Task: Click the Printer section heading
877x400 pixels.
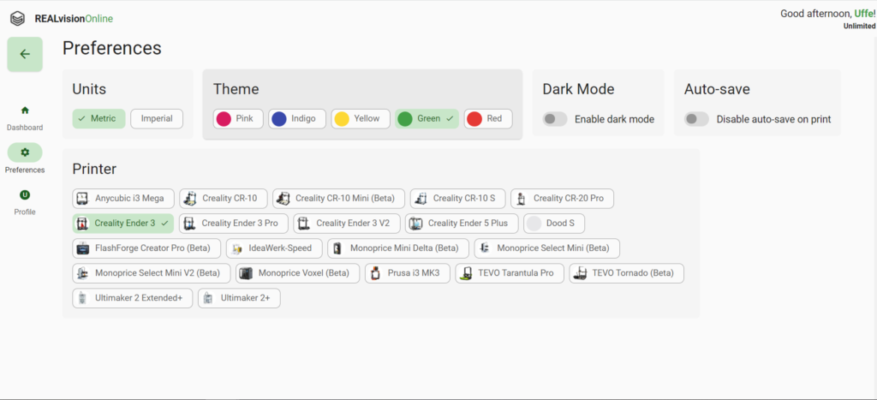Action: (x=94, y=169)
